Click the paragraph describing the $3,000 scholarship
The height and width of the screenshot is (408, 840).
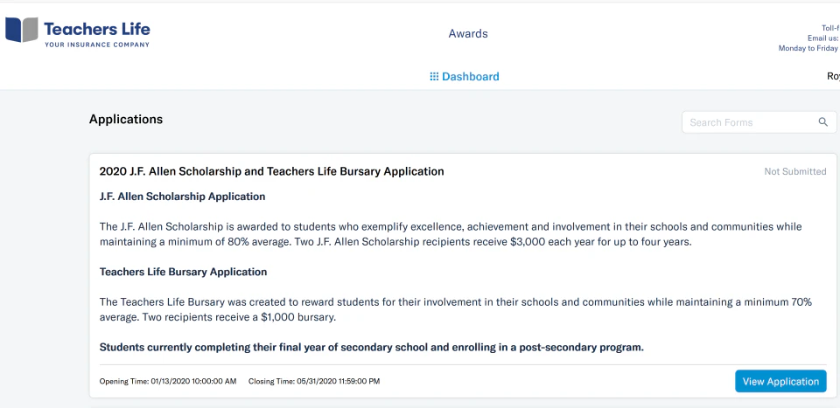click(450, 234)
